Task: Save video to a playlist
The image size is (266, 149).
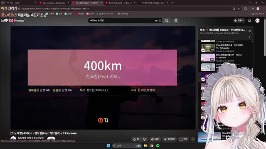Action: coord(183,139)
